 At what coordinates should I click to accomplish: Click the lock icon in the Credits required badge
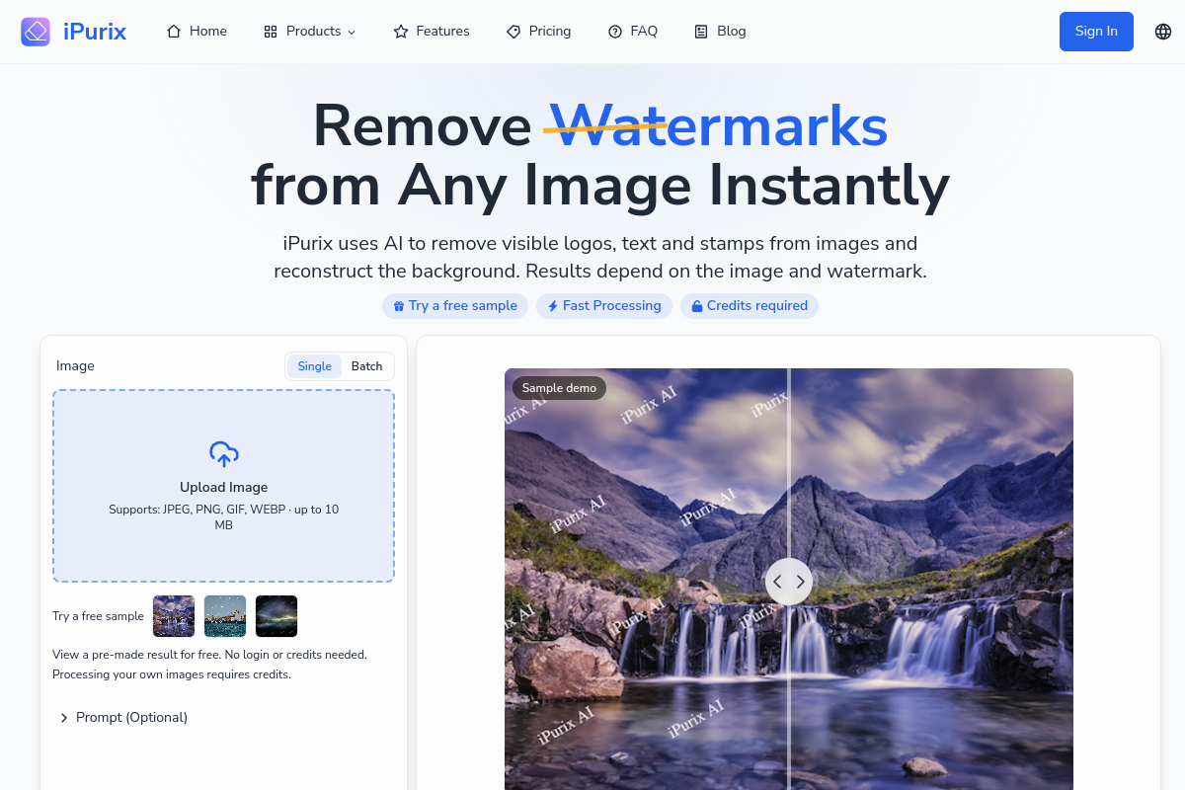pos(697,306)
